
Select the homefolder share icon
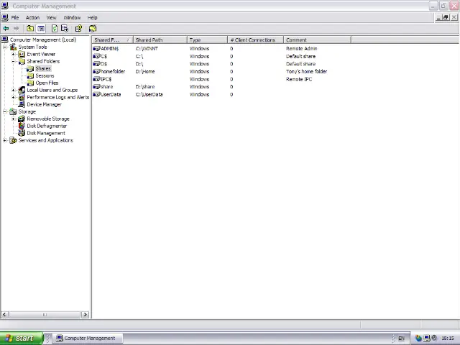(x=96, y=71)
